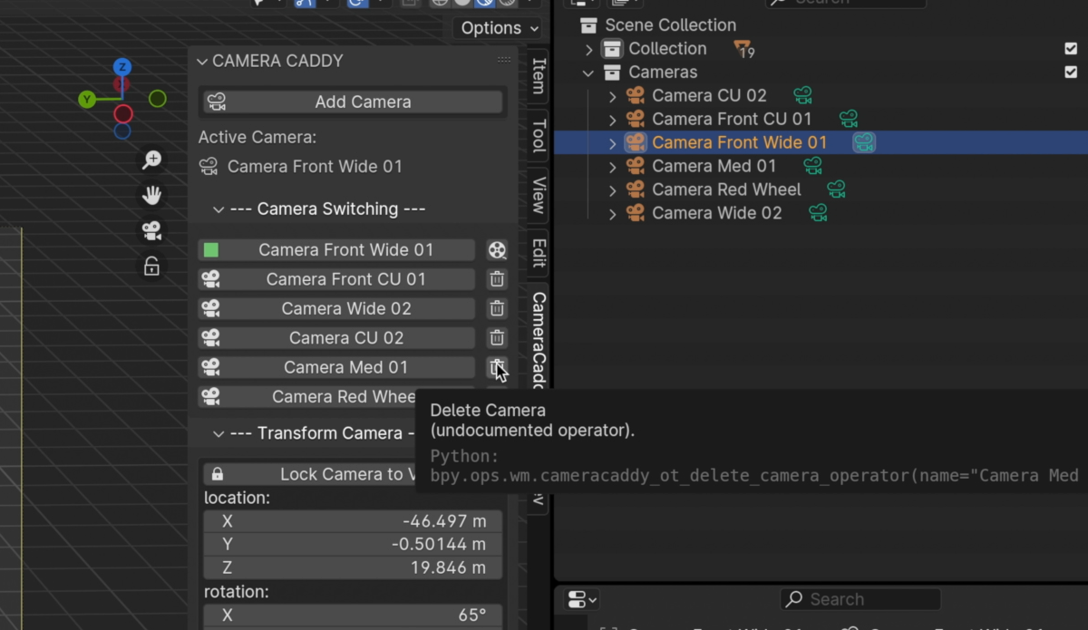Click the Scene Collection icon in outliner
The image size is (1088, 630).
[x=589, y=25]
